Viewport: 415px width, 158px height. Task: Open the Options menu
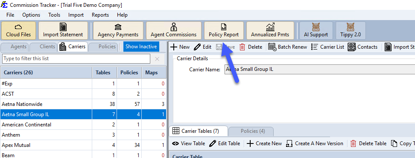click(31, 15)
